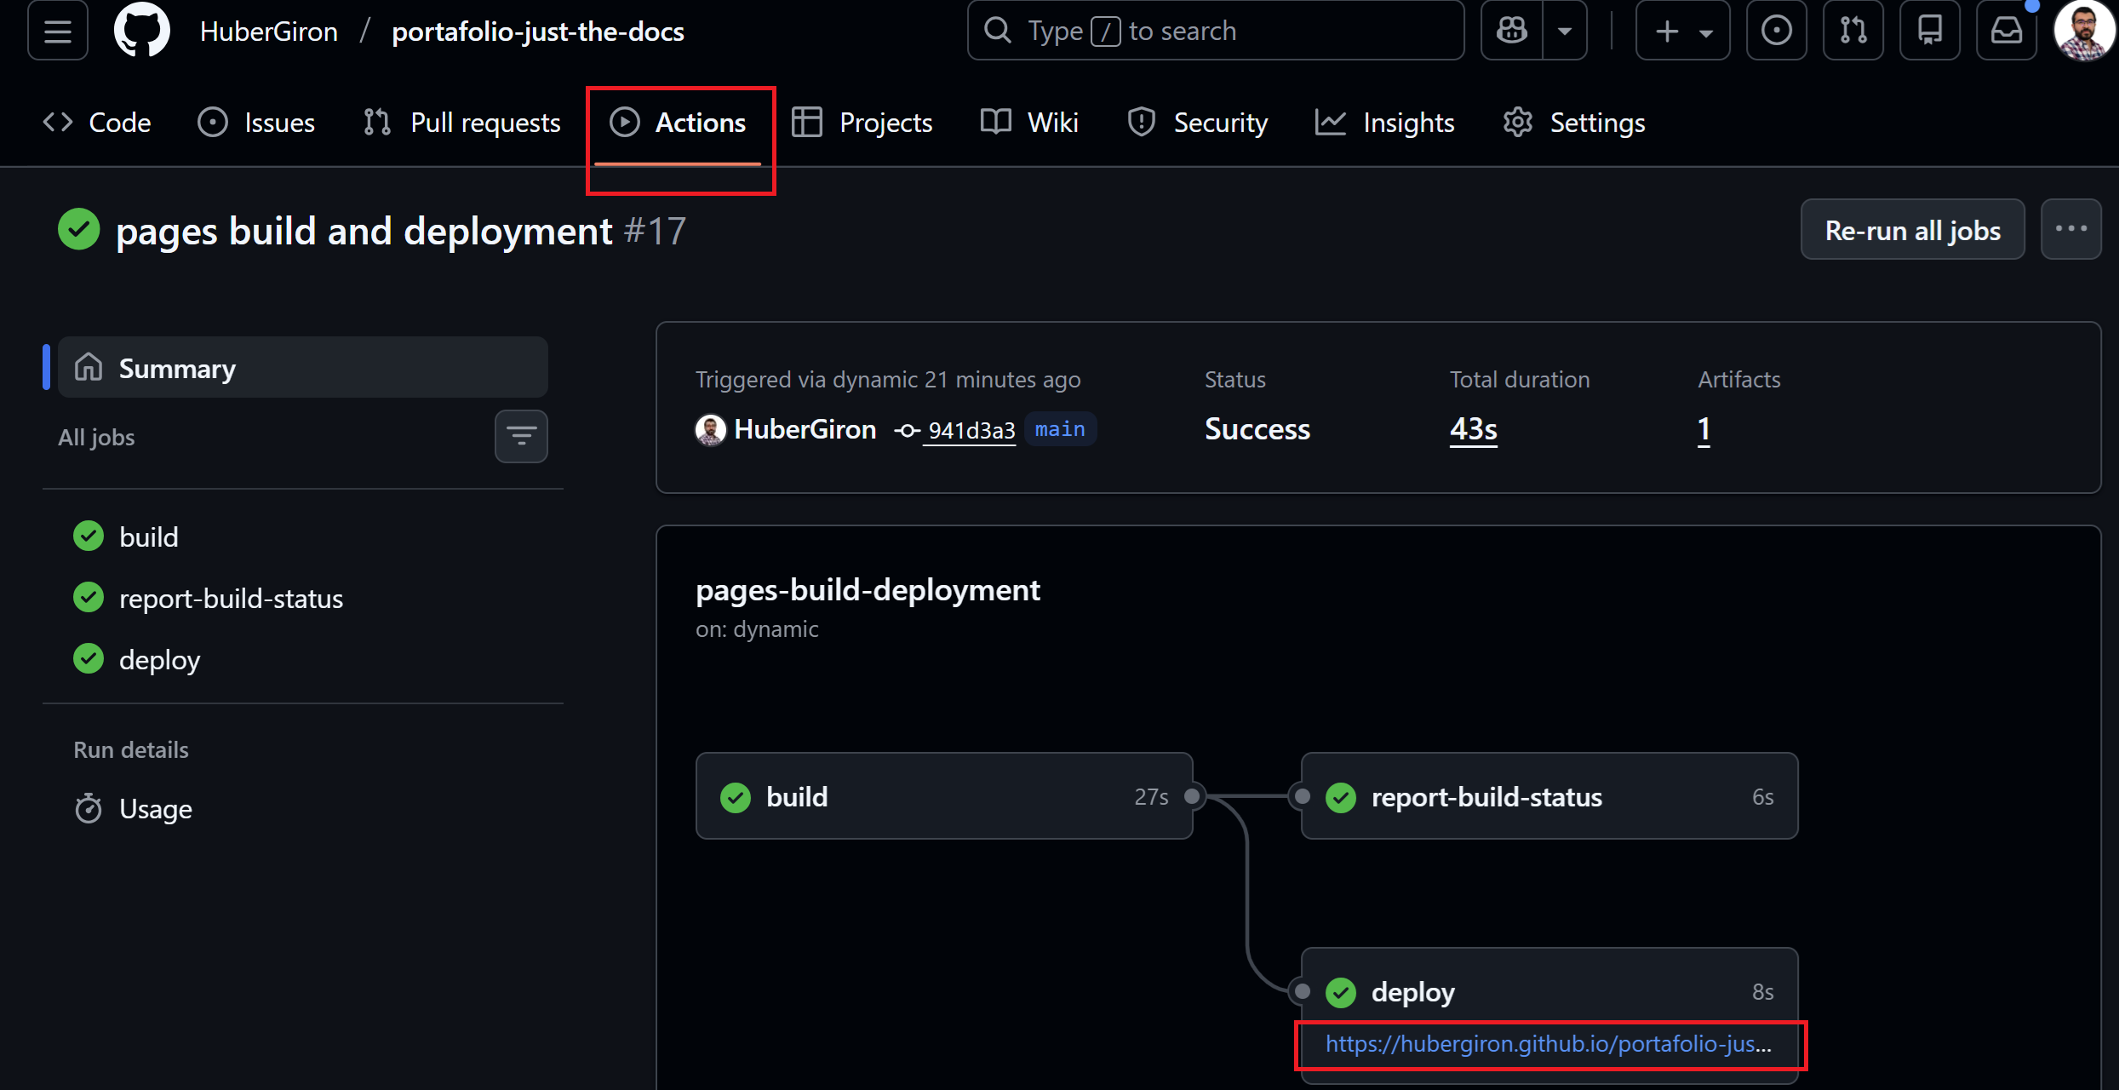
Task: Open GitHub Copilot chat
Action: [1512, 30]
